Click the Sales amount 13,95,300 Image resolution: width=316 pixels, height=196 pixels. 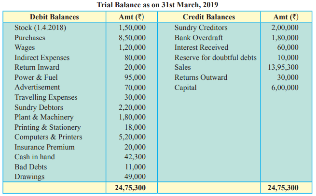283,67
